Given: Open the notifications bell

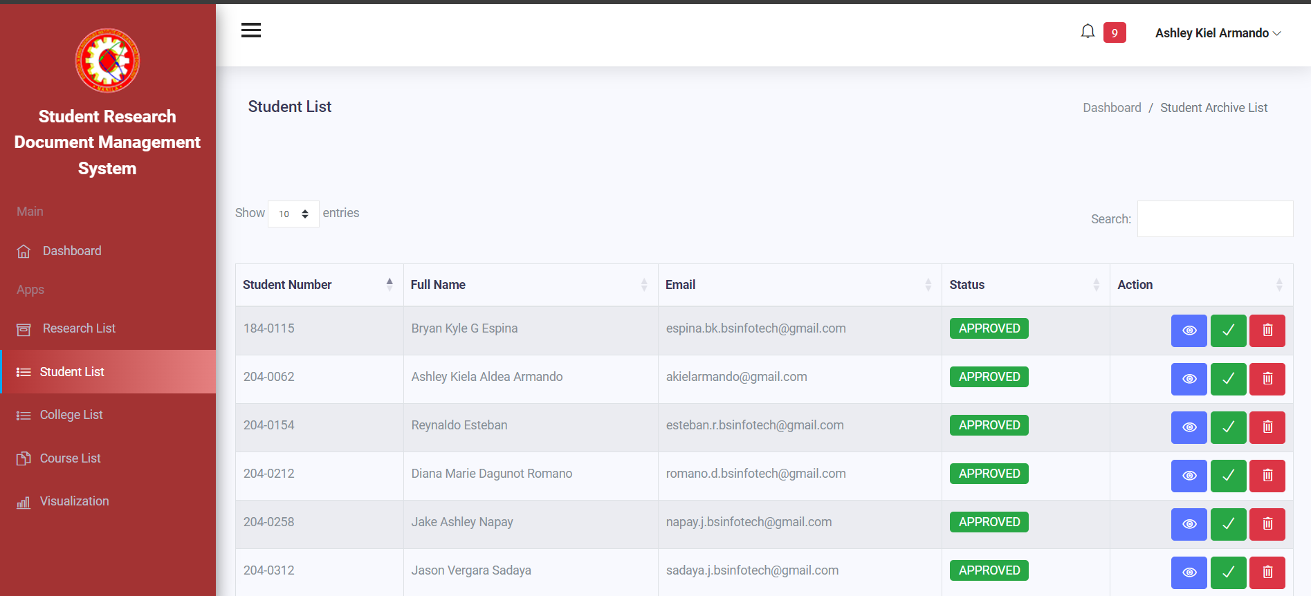Looking at the screenshot, I should point(1088,32).
